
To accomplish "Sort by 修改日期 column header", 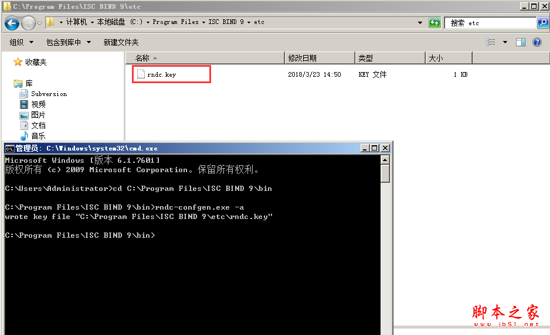I will 320,58.
